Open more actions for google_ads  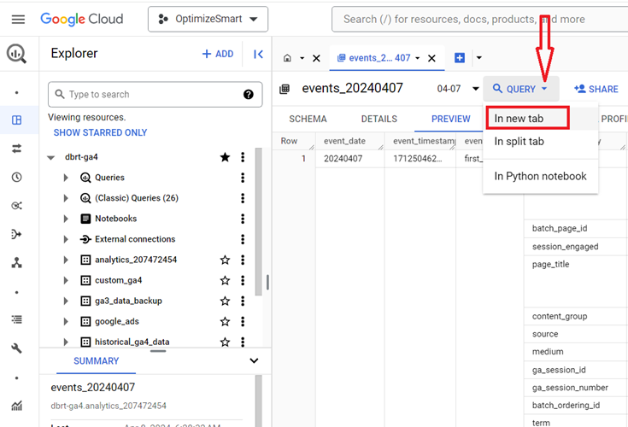(243, 321)
